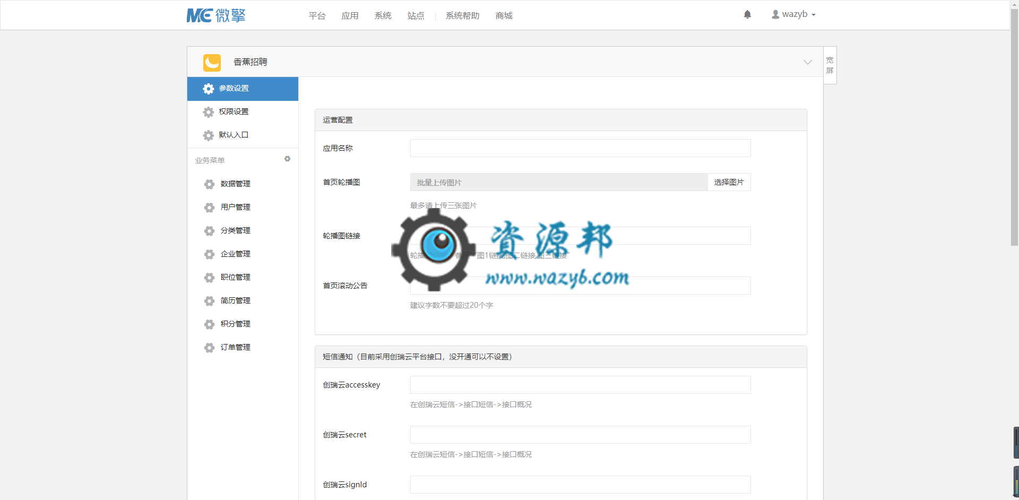Open the 平台 menu
This screenshot has width=1019, height=500.
(x=317, y=16)
